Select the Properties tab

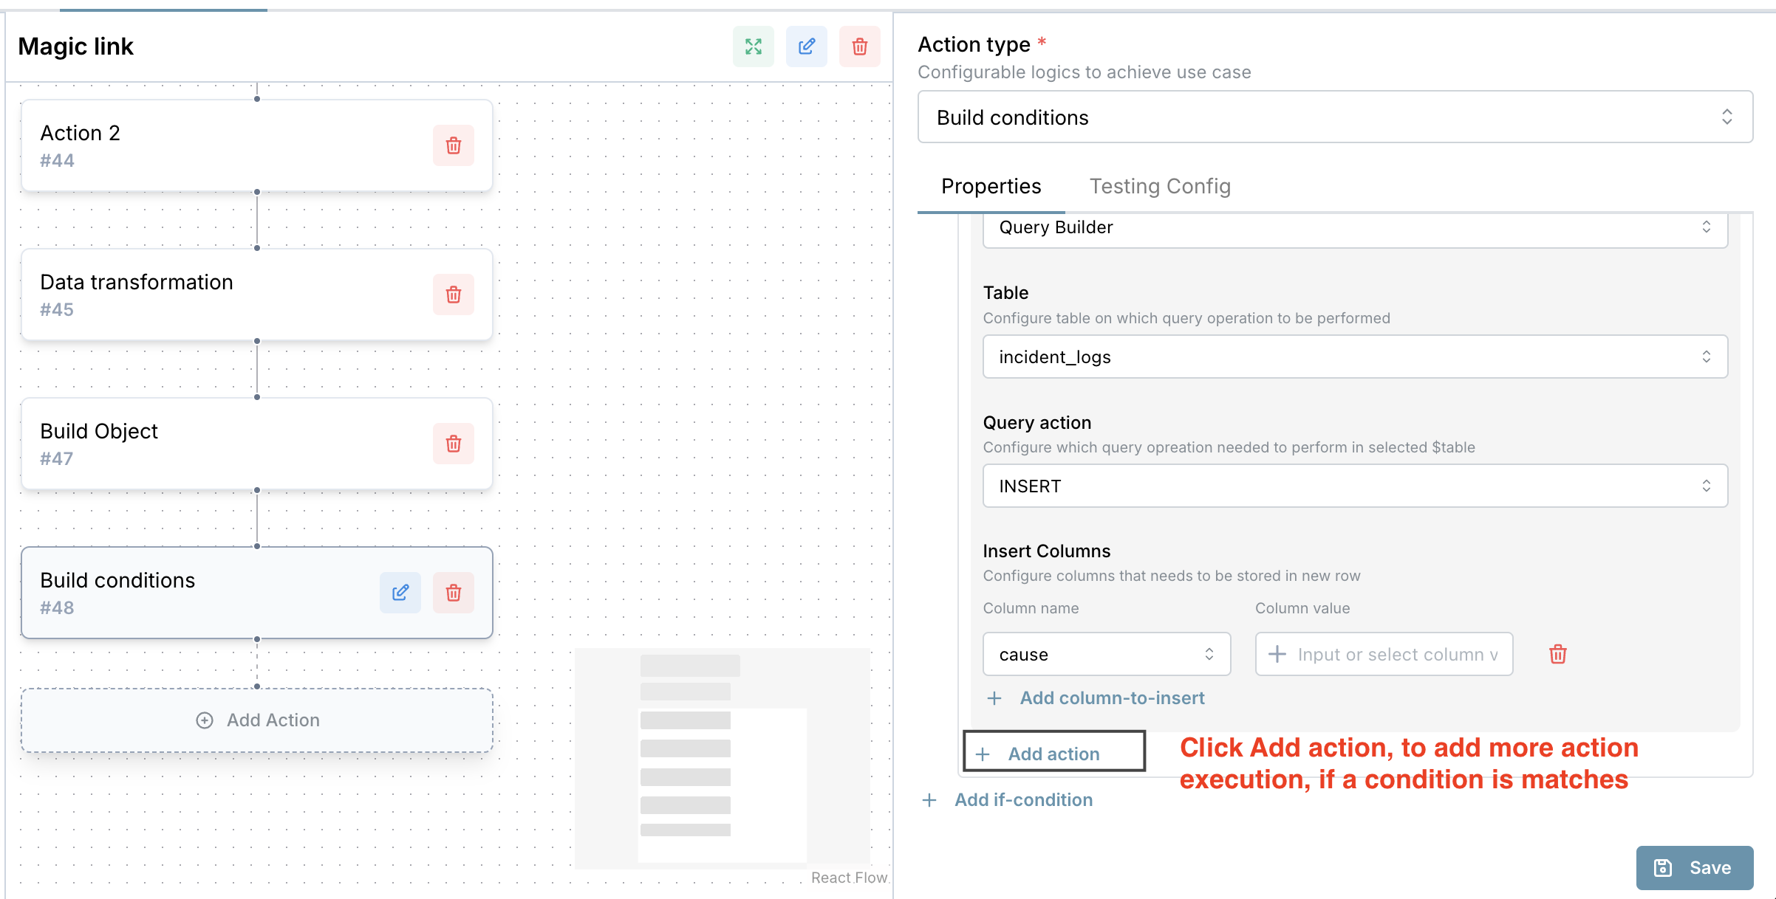tap(991, 186)
